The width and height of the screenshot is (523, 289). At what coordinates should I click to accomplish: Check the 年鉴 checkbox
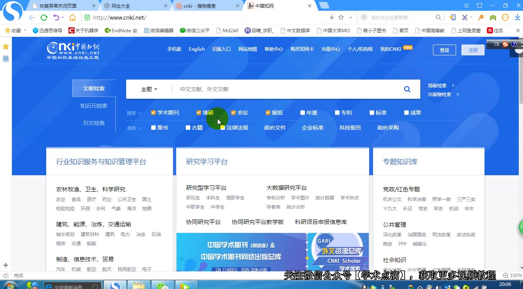[303, 113]
